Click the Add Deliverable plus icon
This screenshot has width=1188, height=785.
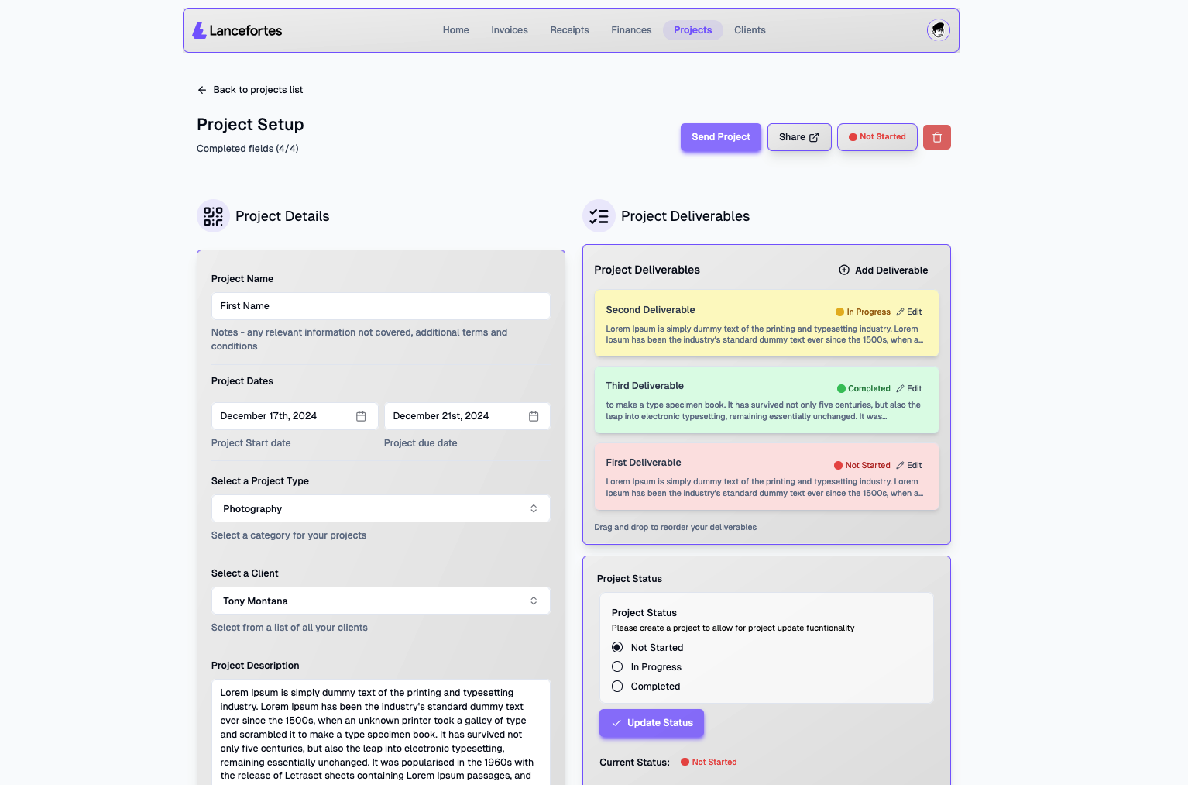844,270
